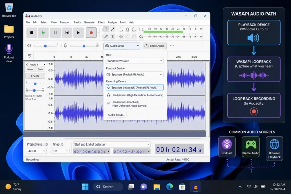Click the playback volume speaker icon
The image size is (291, 194).
click(29, 45)
